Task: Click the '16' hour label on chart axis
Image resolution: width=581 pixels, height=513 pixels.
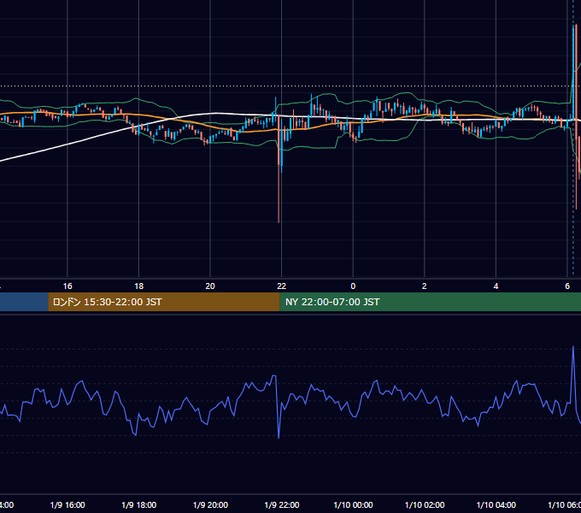Action: (67, 286)
